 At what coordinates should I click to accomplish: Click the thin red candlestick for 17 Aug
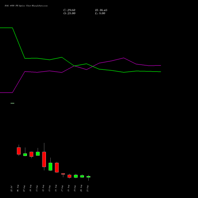click(x=63, y=174)
